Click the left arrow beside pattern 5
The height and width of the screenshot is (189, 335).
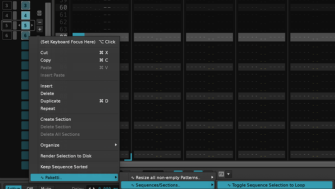point(19,25)
